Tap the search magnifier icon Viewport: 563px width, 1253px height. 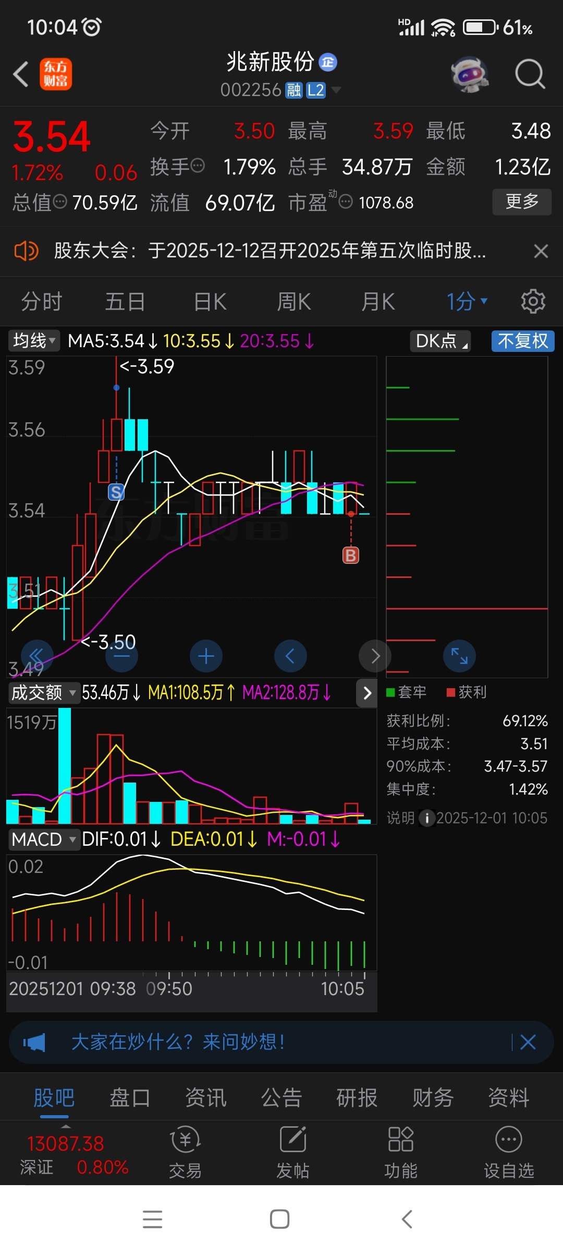(530, 74)
